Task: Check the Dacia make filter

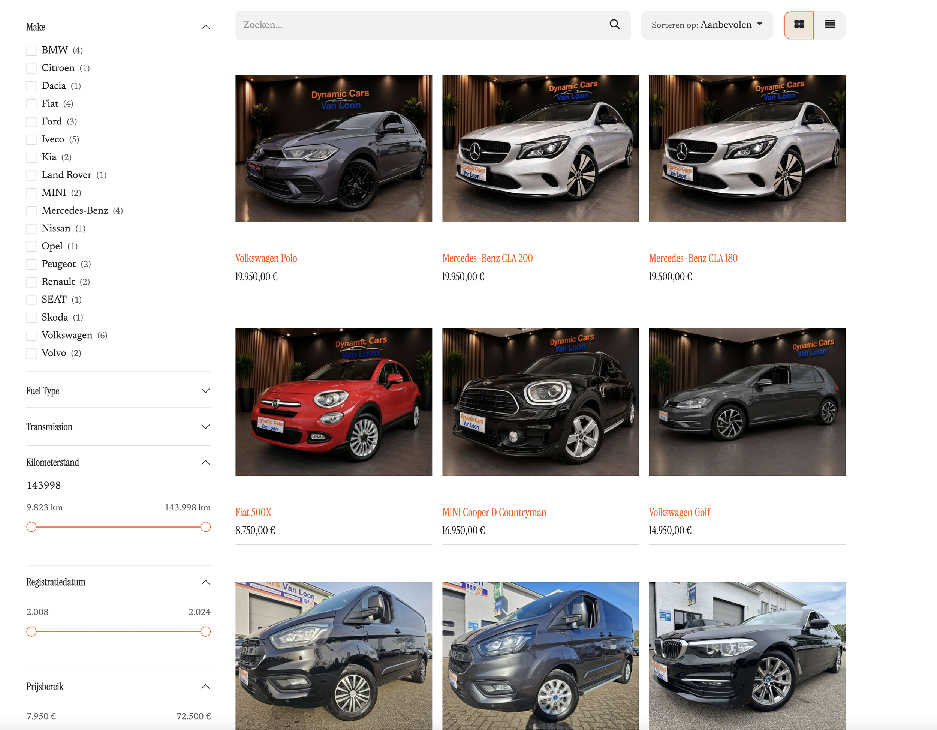Action: pos(31,86)
